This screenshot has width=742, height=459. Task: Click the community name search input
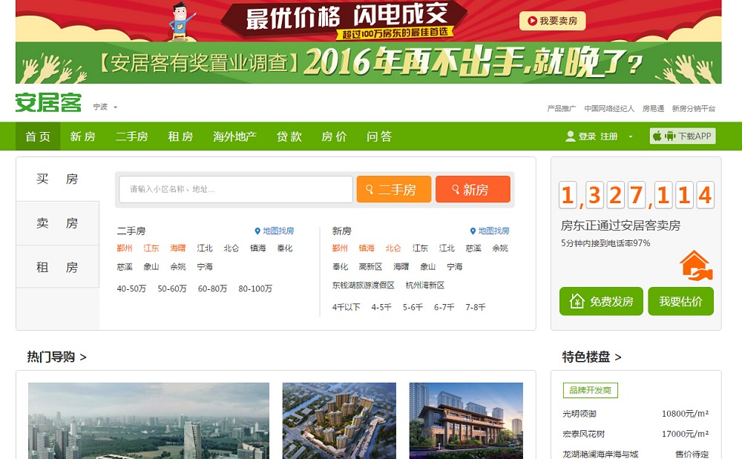236,189
